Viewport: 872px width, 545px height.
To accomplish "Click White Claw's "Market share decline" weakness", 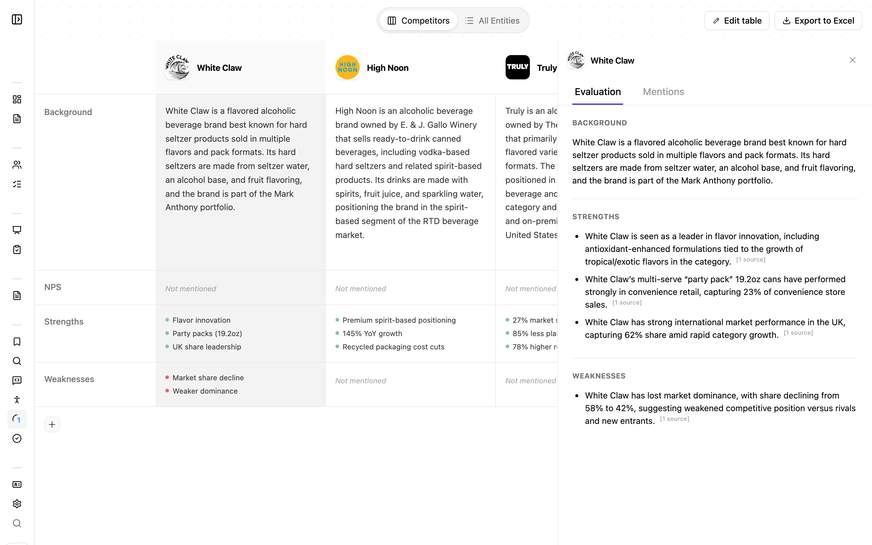I will tap(208, 378).
